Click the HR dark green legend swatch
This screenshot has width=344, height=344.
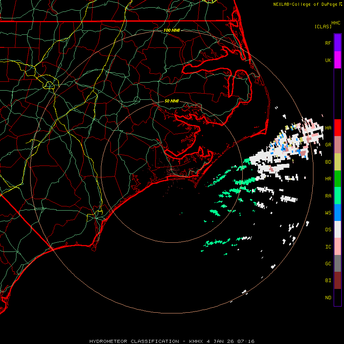point(338,179)
